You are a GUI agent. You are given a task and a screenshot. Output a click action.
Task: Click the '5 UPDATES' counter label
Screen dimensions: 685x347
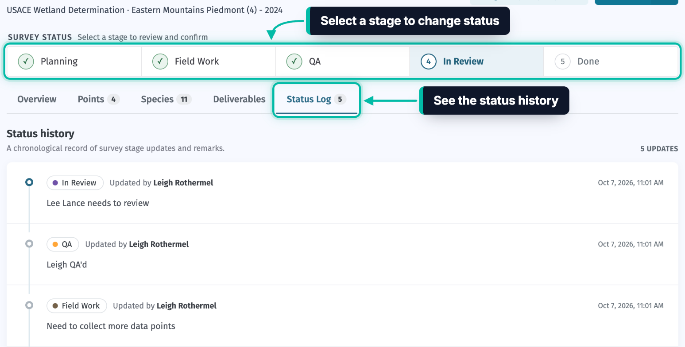point(659,149)
